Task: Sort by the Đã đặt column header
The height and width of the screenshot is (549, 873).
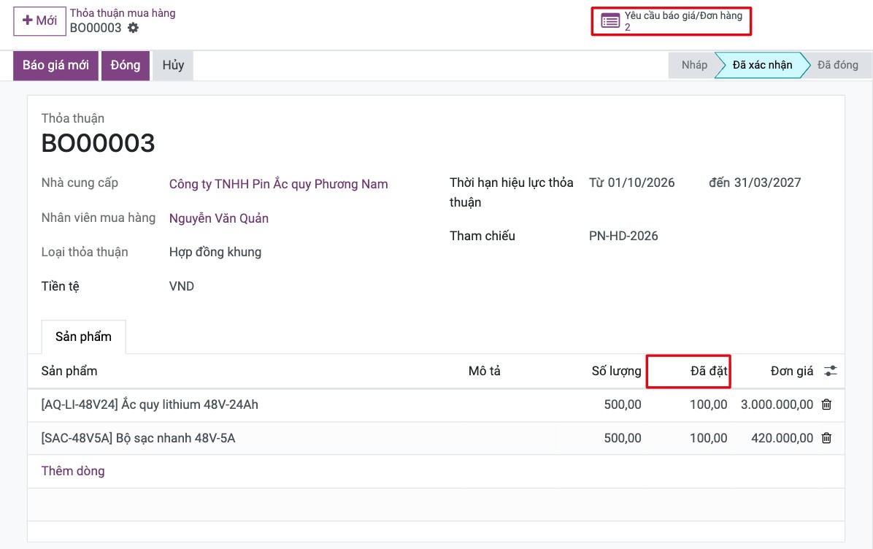Action: tap(709, 371)
